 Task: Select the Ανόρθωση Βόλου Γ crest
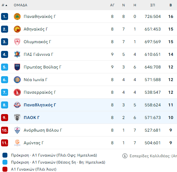17,130
